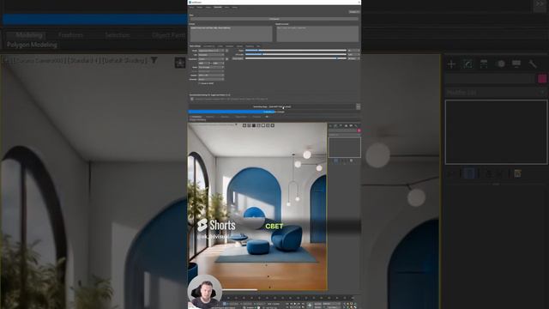Toggle the checkbox below the settings dropdowns
549x309 pixels.
click(x=200, y=83)
